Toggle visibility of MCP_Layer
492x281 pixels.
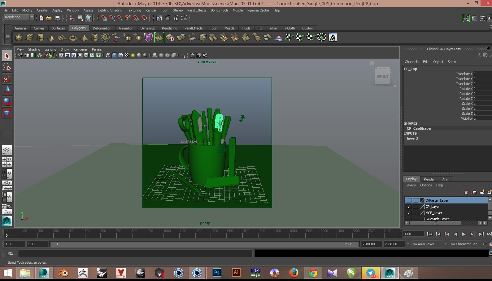click(x=408, y=213)
